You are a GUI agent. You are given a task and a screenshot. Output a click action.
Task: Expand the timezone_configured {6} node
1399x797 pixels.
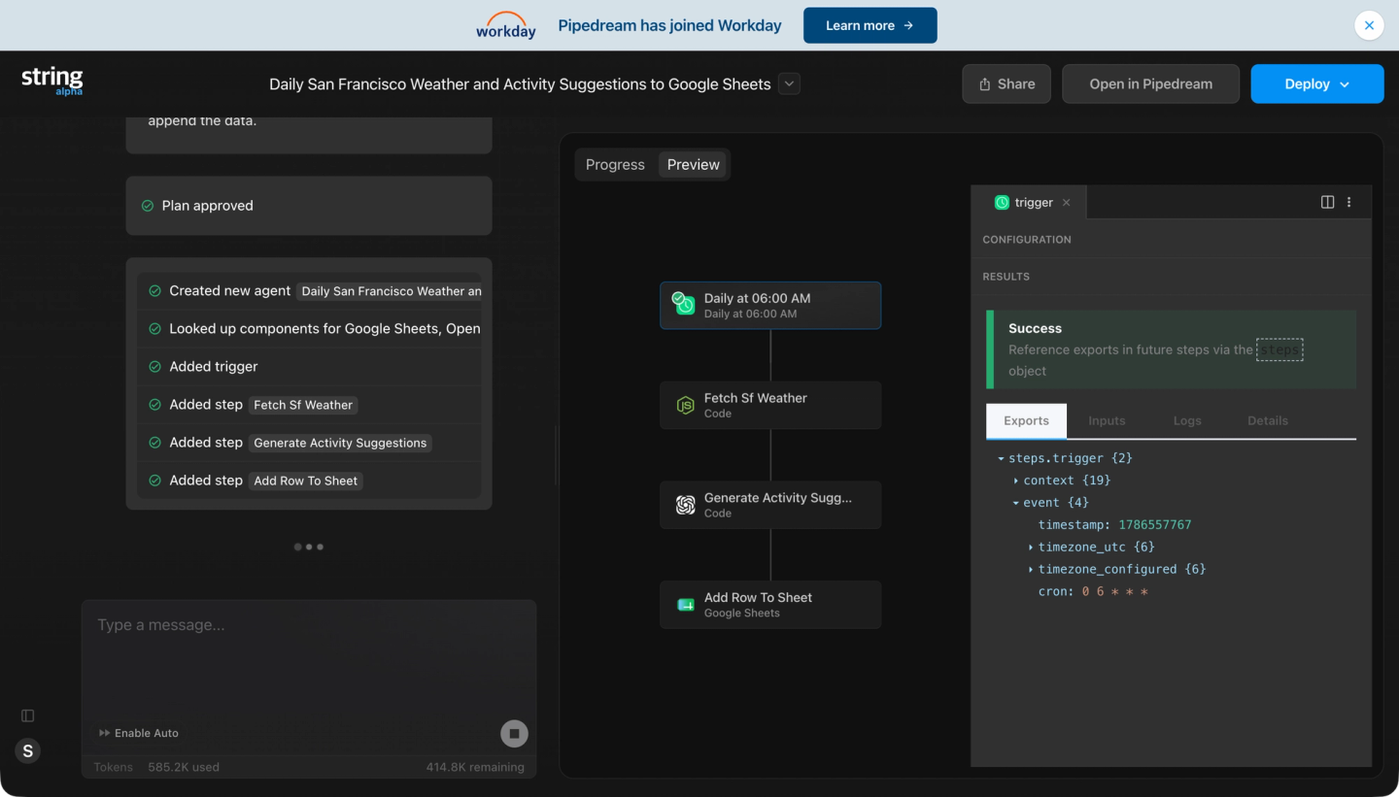click(1031, 570)
